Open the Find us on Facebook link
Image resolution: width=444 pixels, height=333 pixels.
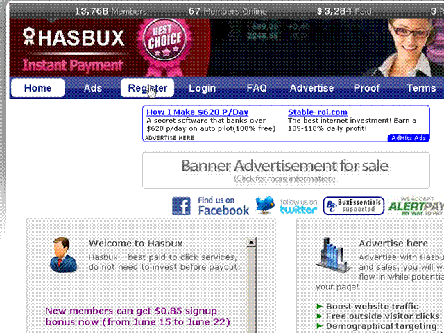pos(223,206)
